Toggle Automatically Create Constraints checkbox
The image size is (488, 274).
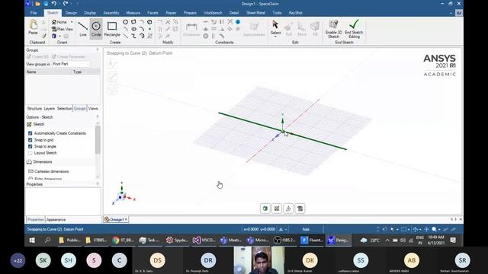pyautogui.click(x=30, y=133)
